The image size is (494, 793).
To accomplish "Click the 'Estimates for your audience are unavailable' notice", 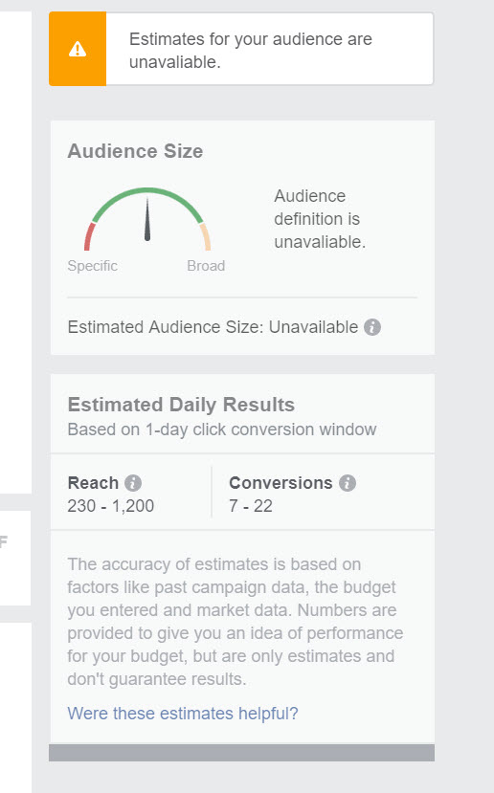I will 241,49.
